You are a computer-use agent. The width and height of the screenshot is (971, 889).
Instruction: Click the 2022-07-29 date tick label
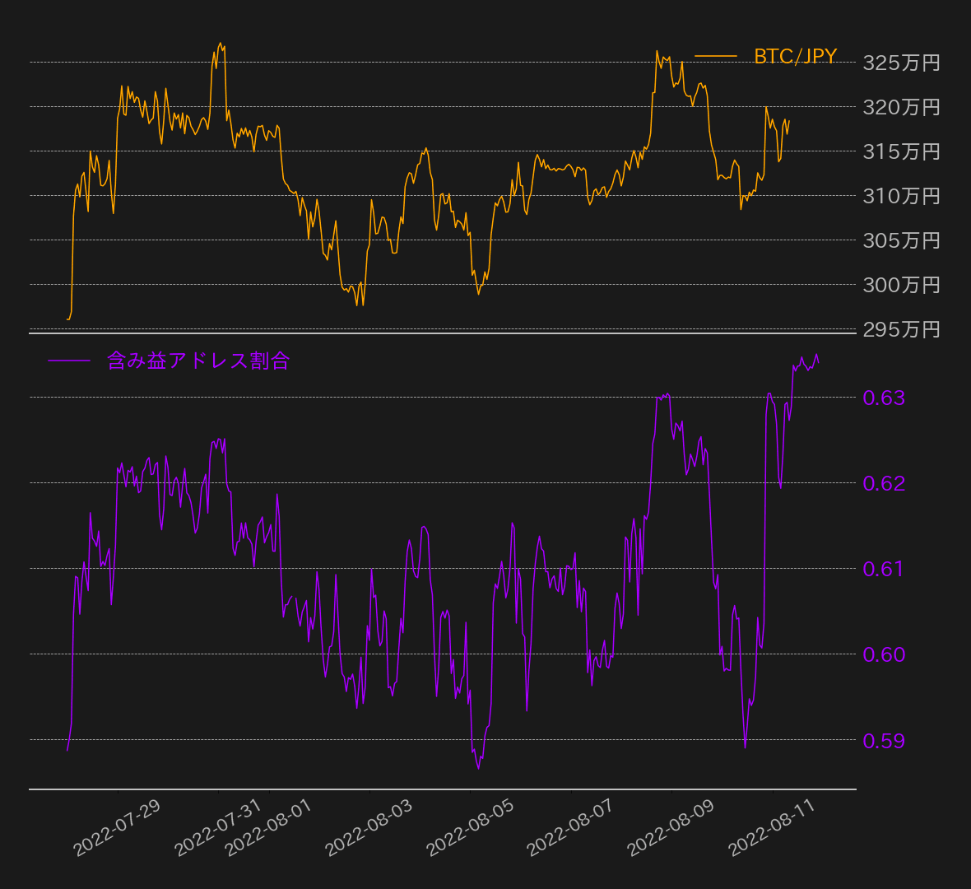(117, 828)
